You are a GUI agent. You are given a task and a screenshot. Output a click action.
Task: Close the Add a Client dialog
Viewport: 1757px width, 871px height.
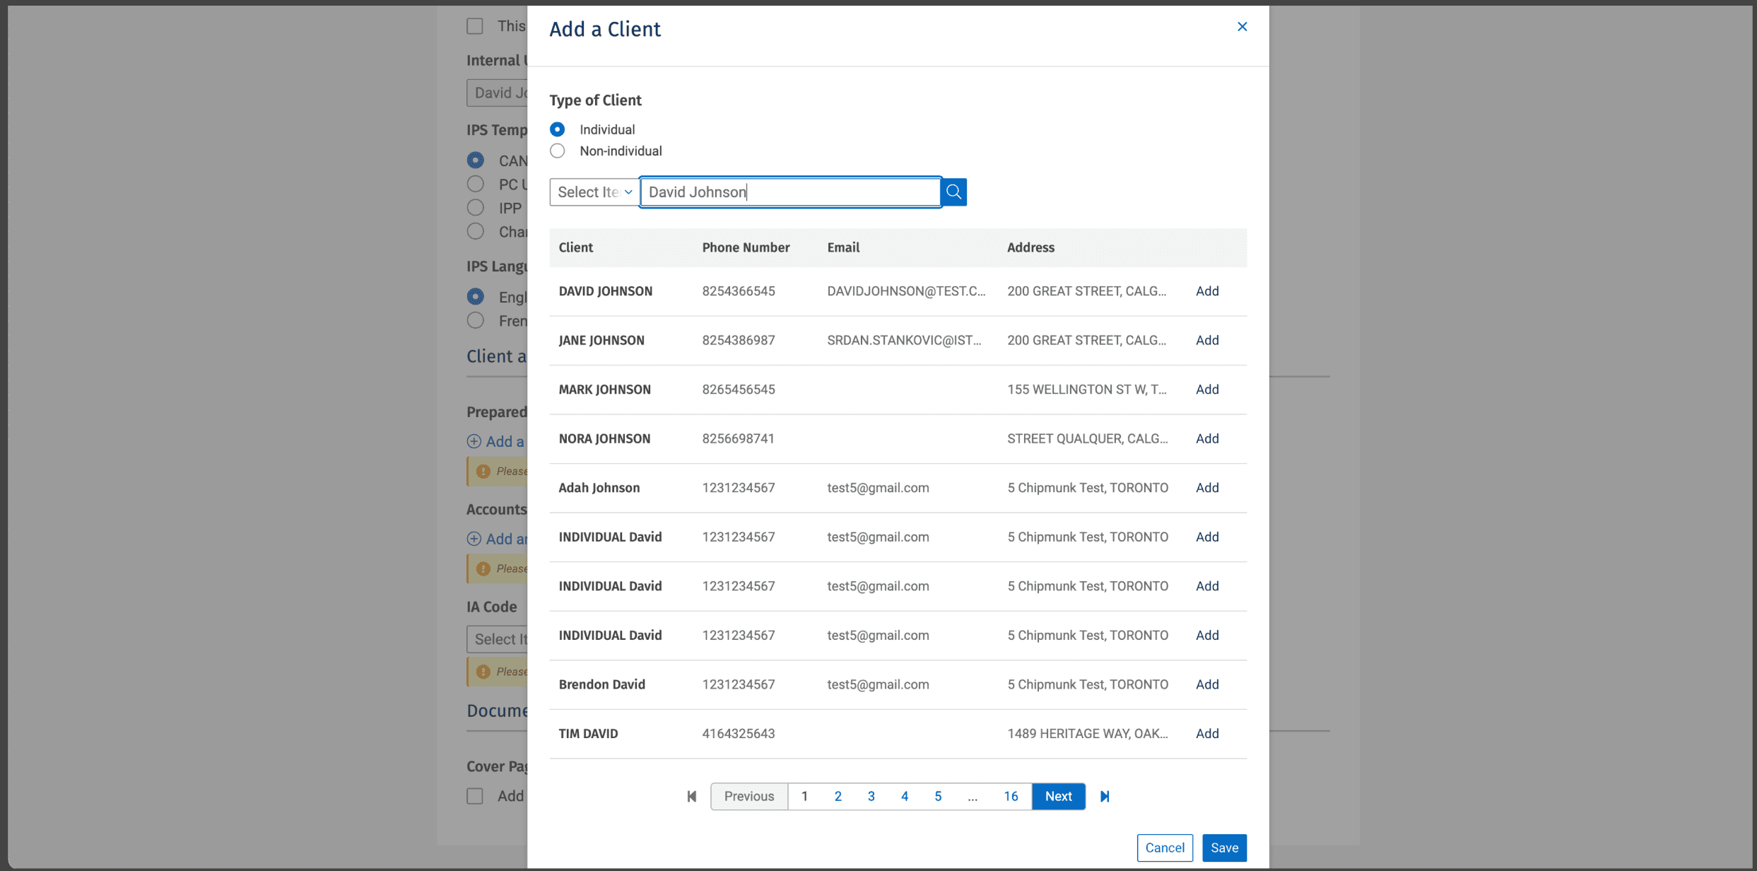click(1242, 27)
